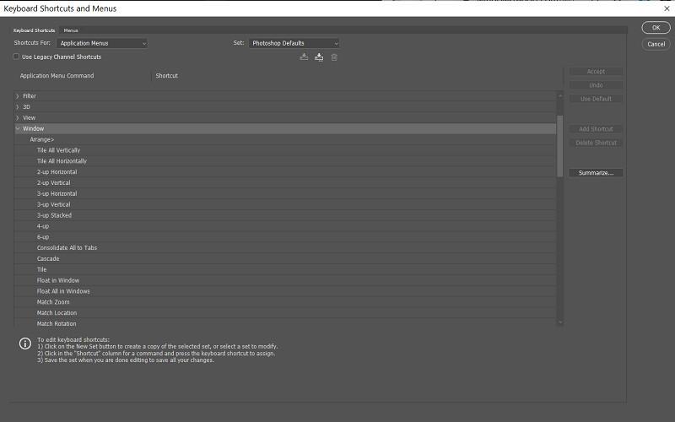
Task: Select the 3-up Horizontal command
Action: pyautogui.click(x=285, y=194)
